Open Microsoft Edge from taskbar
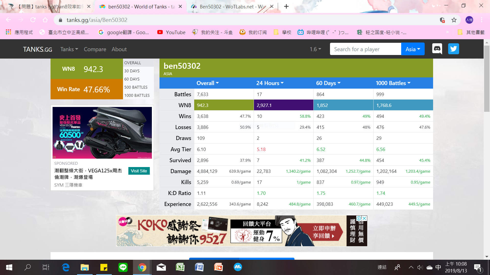The height and width of the screenshot is (275, 490). coord(66,267)
